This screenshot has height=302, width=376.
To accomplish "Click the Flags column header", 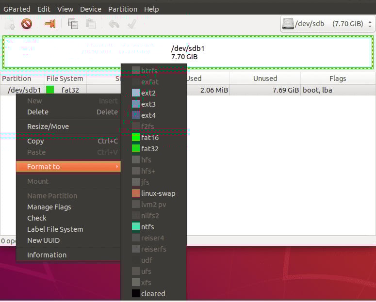I will tap(338, 79).
